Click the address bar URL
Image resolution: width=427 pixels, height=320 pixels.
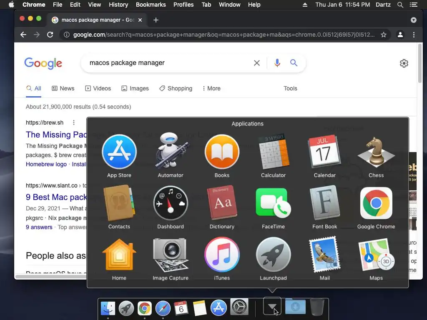coord(224,35)
